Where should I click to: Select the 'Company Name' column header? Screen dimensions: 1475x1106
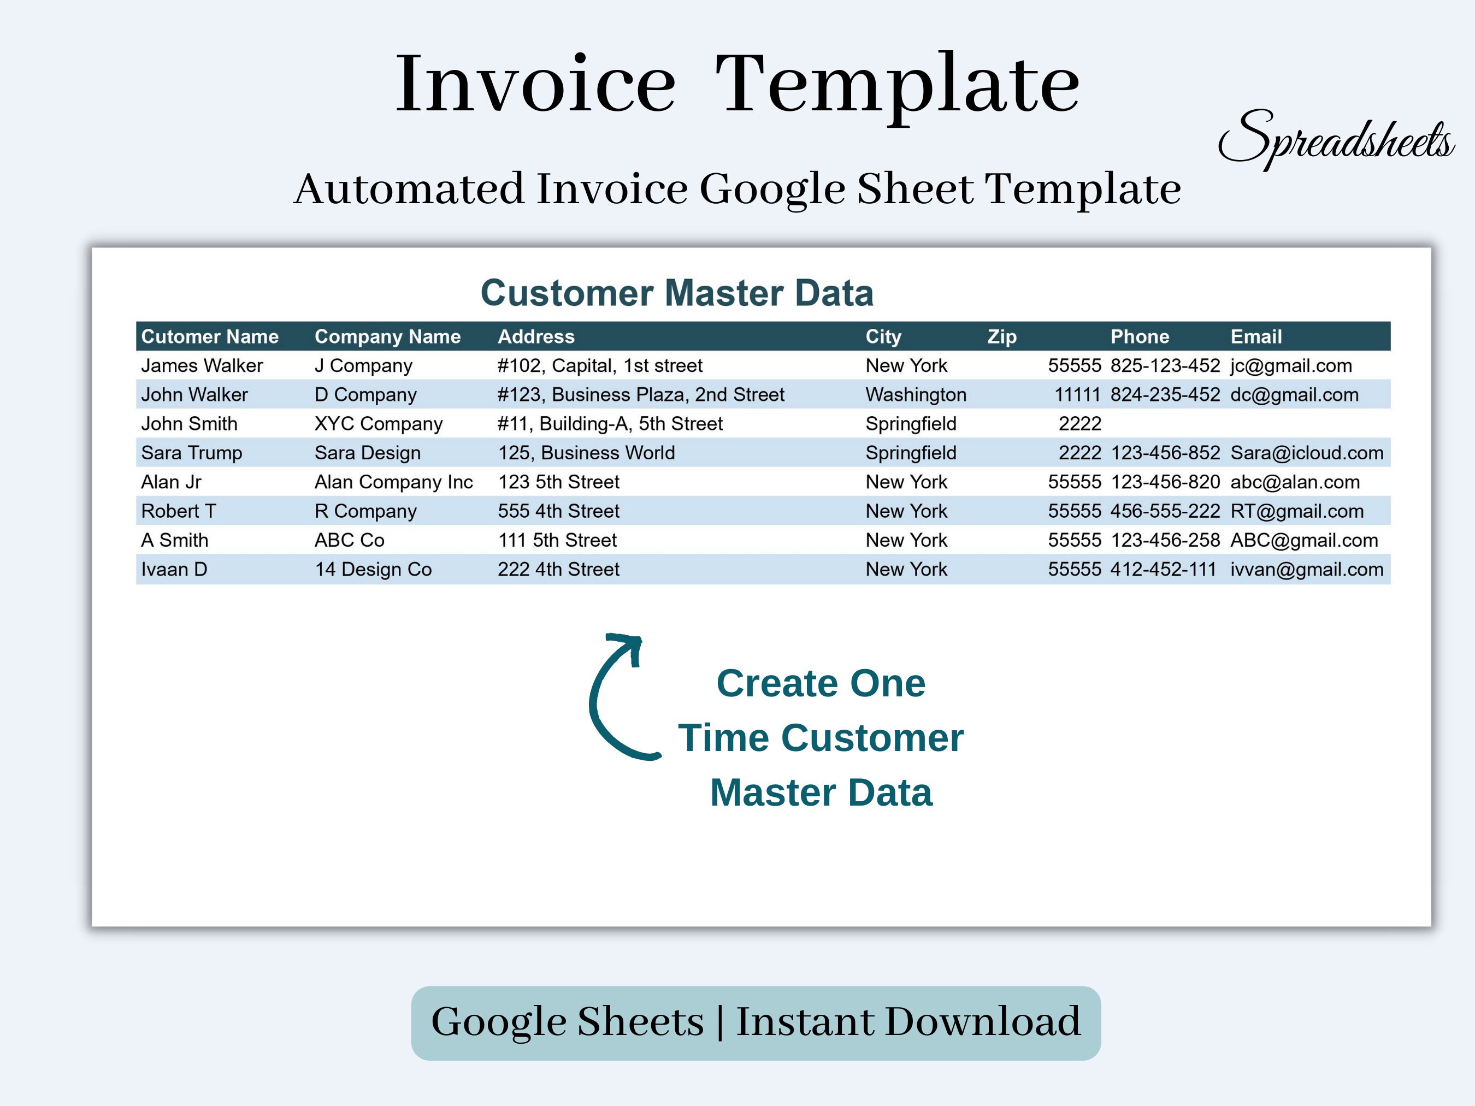[x=387, y=336]
